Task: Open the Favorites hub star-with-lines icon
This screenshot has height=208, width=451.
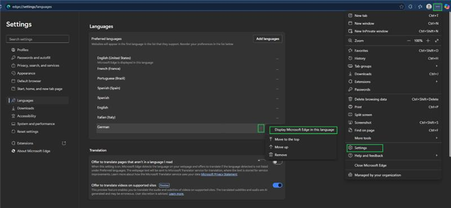Action: coord(420,7)
